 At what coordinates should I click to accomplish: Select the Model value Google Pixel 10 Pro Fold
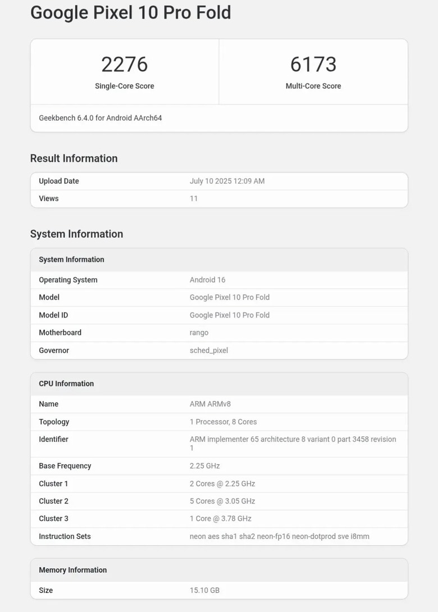tap(230, 297)
